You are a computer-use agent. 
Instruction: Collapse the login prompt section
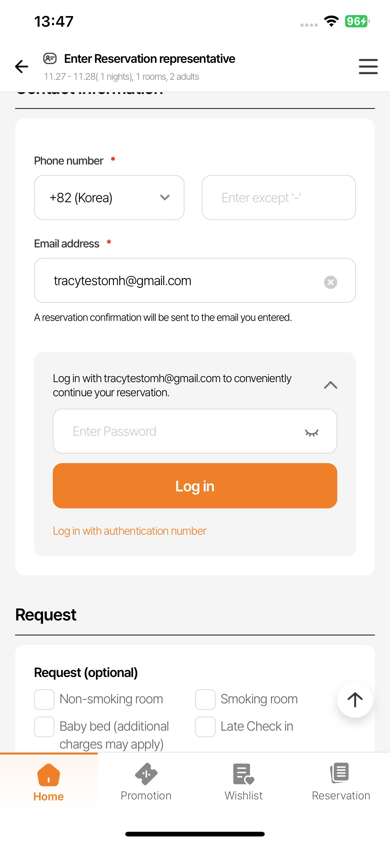[330, 385]
